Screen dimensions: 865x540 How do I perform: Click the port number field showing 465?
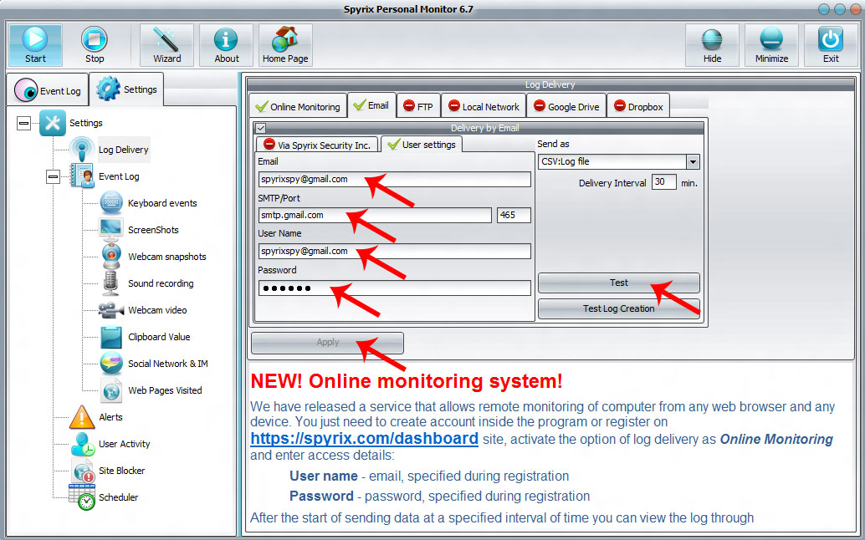tap(514, 215)
